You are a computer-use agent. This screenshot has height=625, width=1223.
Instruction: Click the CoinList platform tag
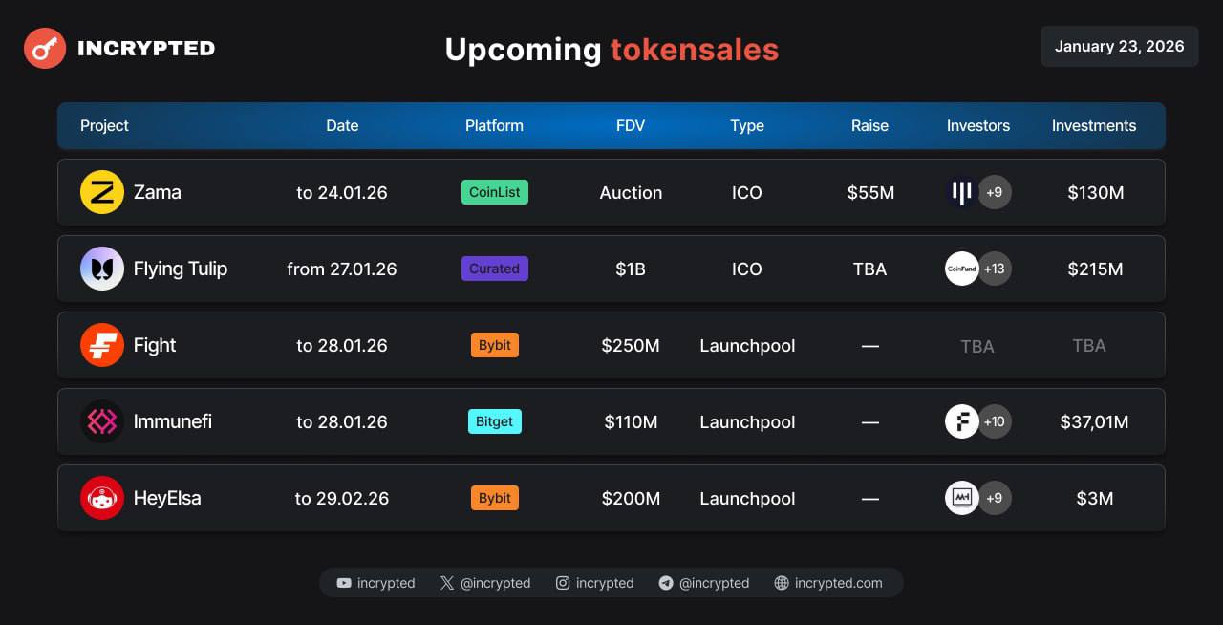[494, 192]
